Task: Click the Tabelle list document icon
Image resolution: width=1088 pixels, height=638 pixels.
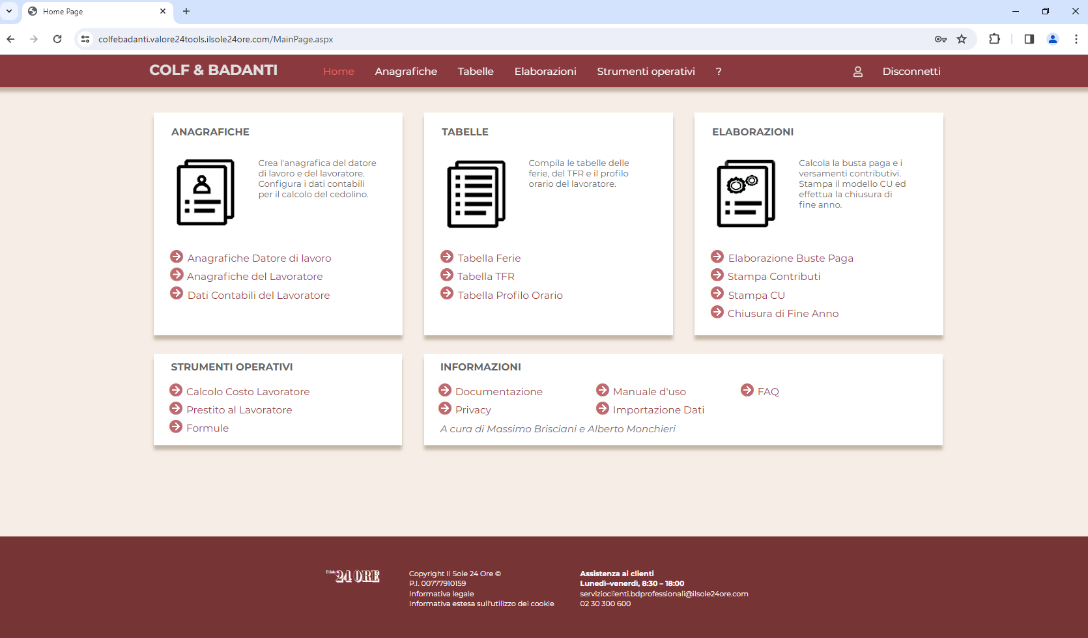Action: 476,193
